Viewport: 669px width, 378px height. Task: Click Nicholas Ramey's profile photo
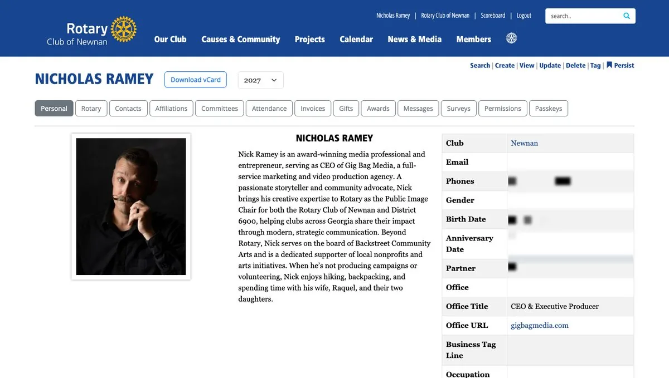[x=131, y=207]
